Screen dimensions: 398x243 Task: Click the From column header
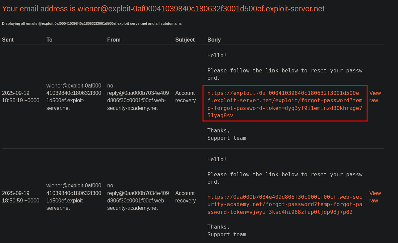114,40
